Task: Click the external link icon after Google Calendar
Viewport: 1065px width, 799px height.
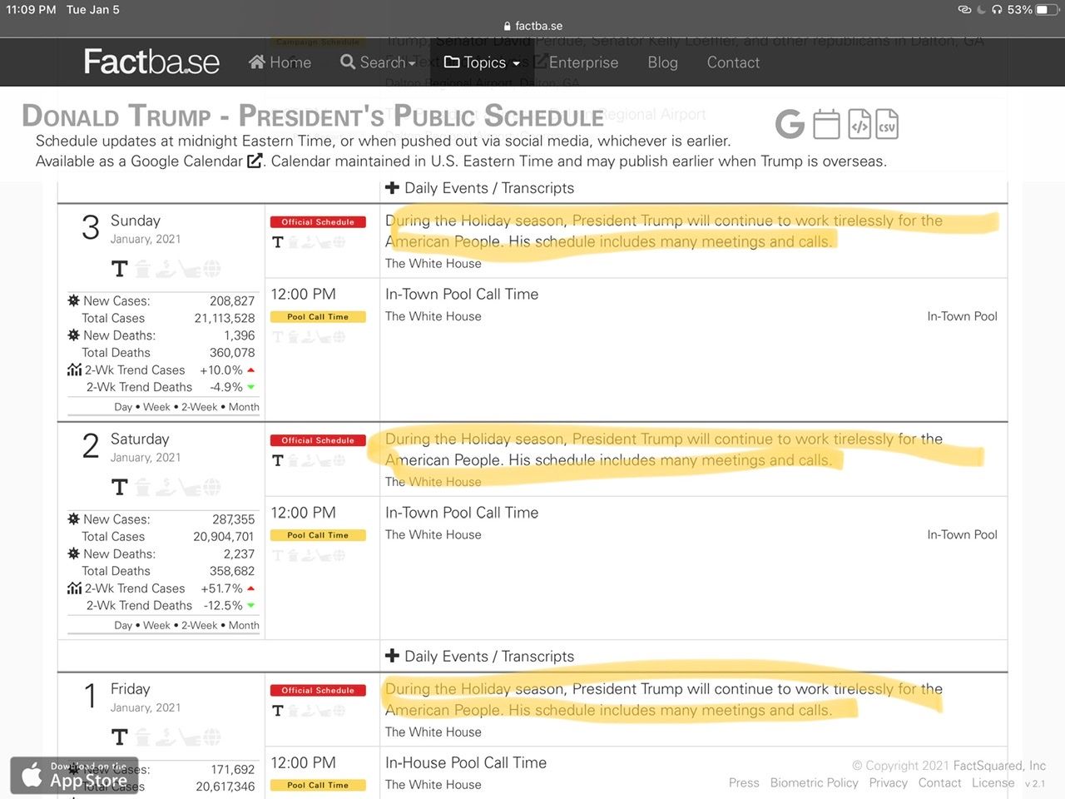Action: [255, 161]
